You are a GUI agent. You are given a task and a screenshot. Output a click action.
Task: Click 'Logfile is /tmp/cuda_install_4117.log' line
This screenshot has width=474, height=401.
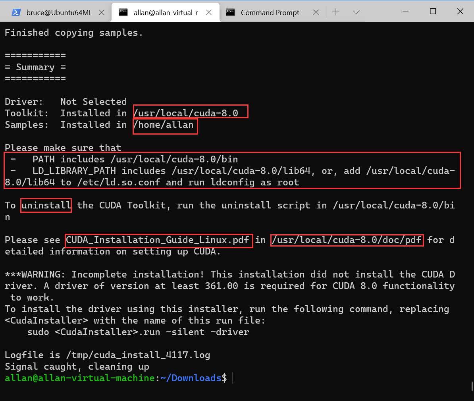[107, 355]
